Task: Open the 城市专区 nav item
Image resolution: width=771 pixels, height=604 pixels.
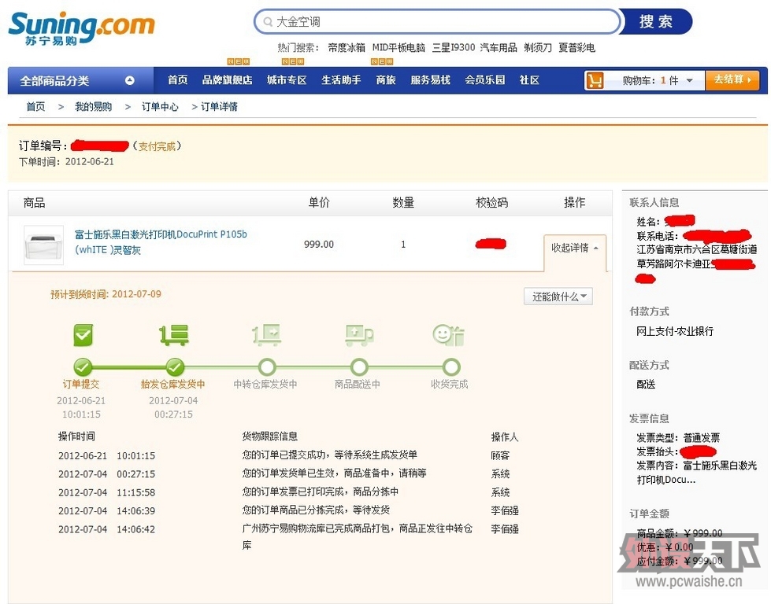Action: (x=287, y=80)
